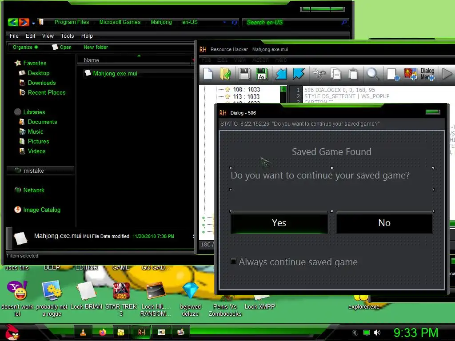Click the Open file folder icon in Resource Hacker
The height and width of the screenshot is (341, 455).
(225, 74)
